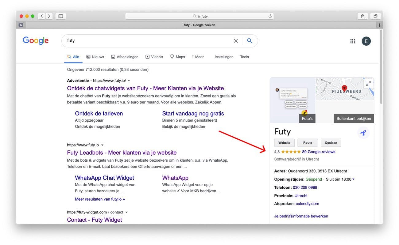
Task: Select the Route button
Action: 308,143
